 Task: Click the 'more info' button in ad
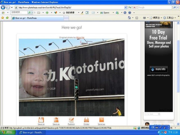pyautogui.click(x=159, y=69)
